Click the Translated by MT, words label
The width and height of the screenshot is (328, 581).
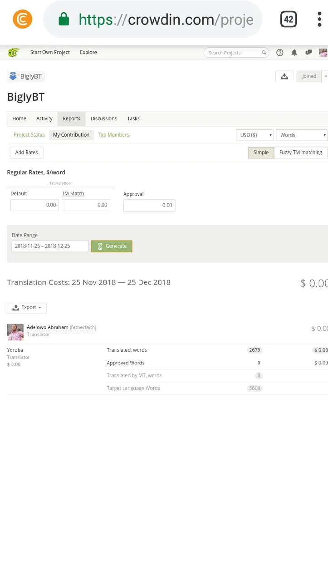pos(134,375)
